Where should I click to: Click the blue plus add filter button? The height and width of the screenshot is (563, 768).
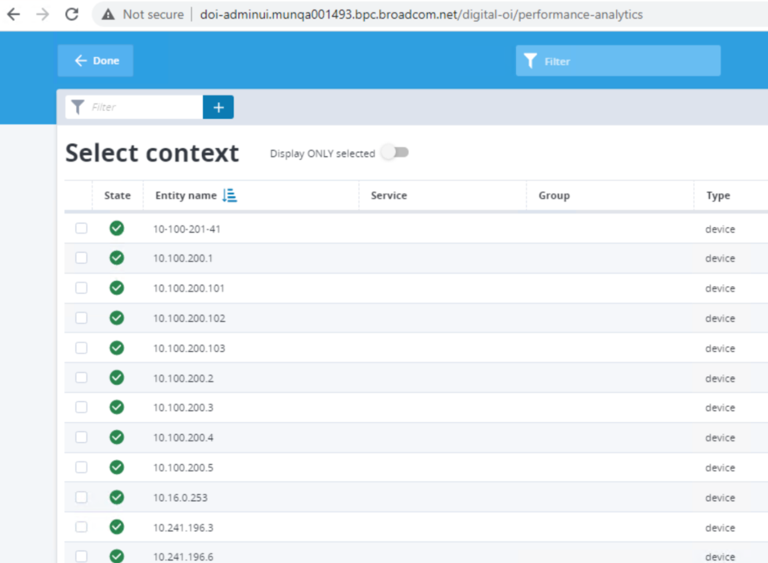click(218, 107)
